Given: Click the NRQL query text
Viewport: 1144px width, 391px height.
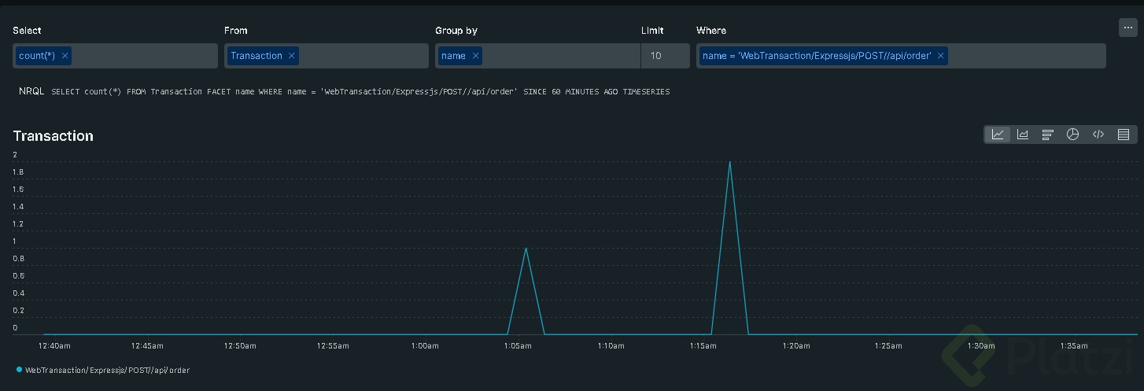Looking at the screenshot, I should coord(360,92).
